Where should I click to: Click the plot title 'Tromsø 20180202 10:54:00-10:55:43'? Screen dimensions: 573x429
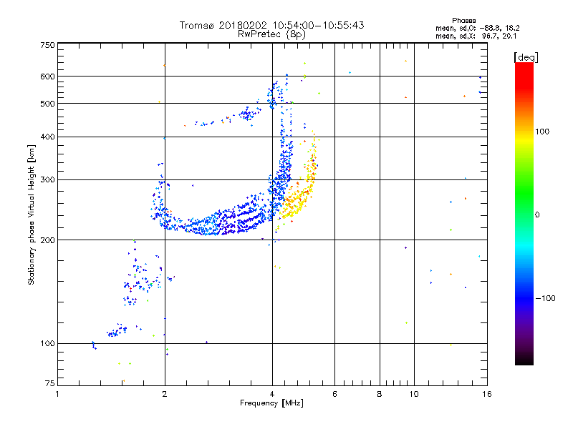click(x=271, y=25)
